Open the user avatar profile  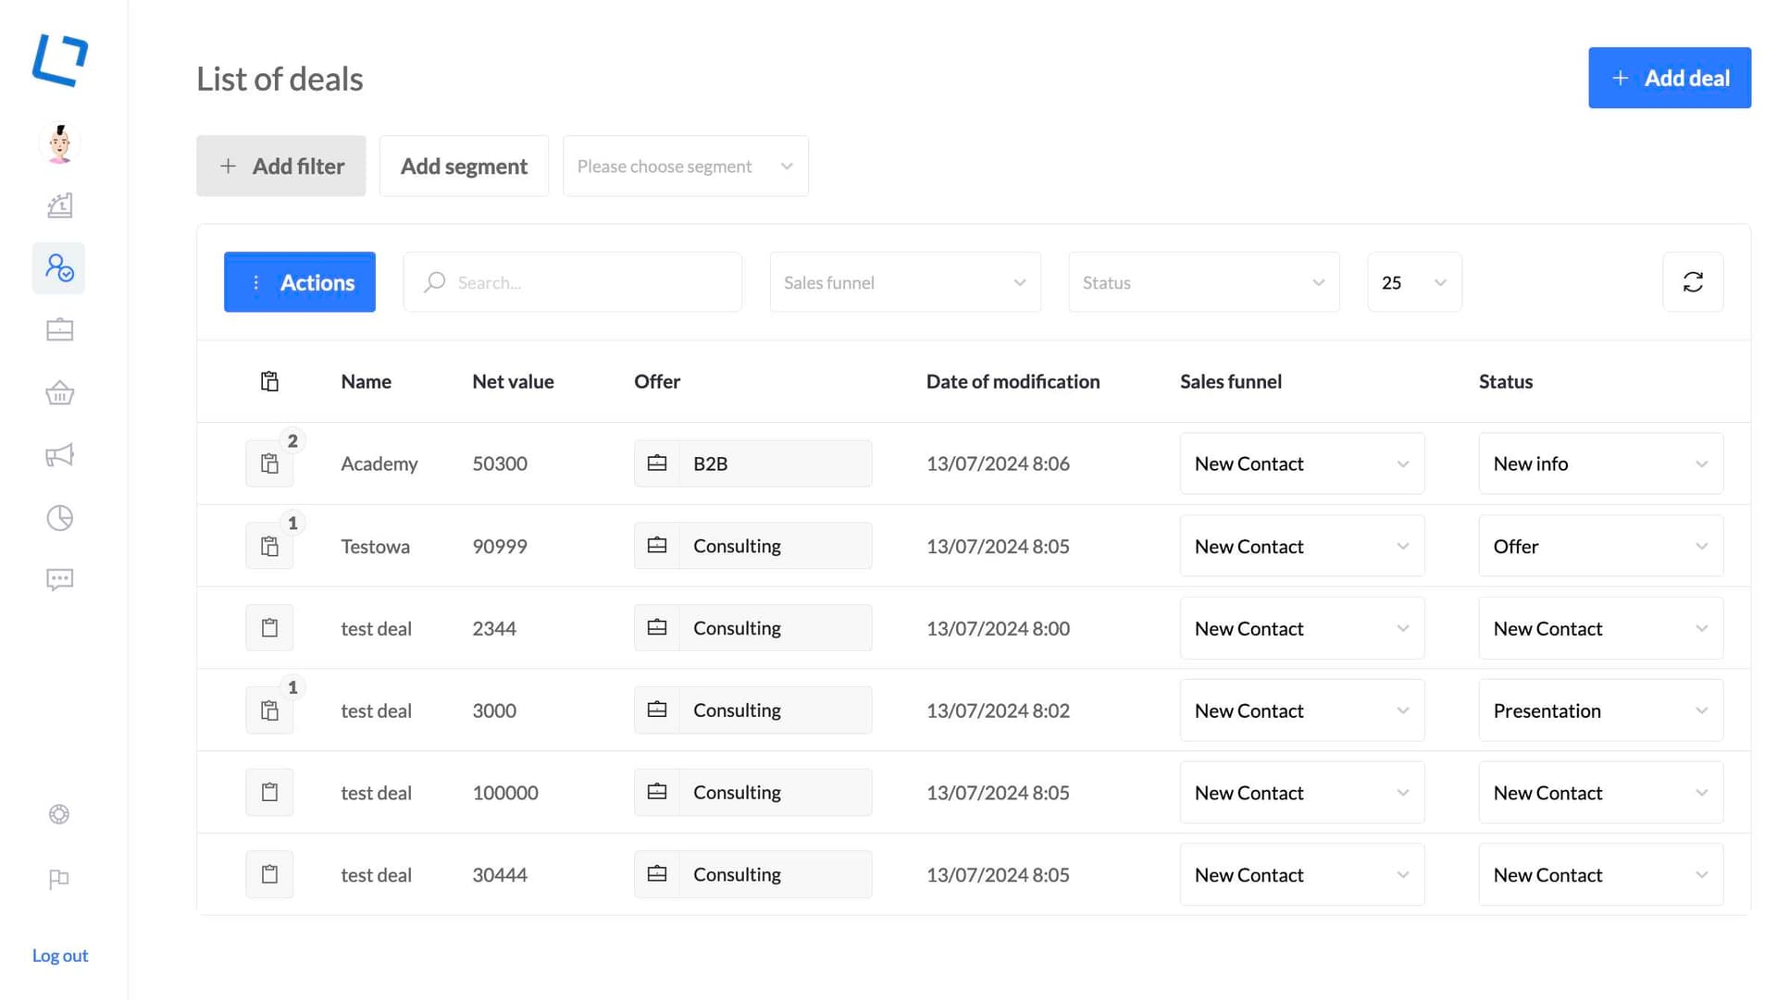tap(59, 144)
